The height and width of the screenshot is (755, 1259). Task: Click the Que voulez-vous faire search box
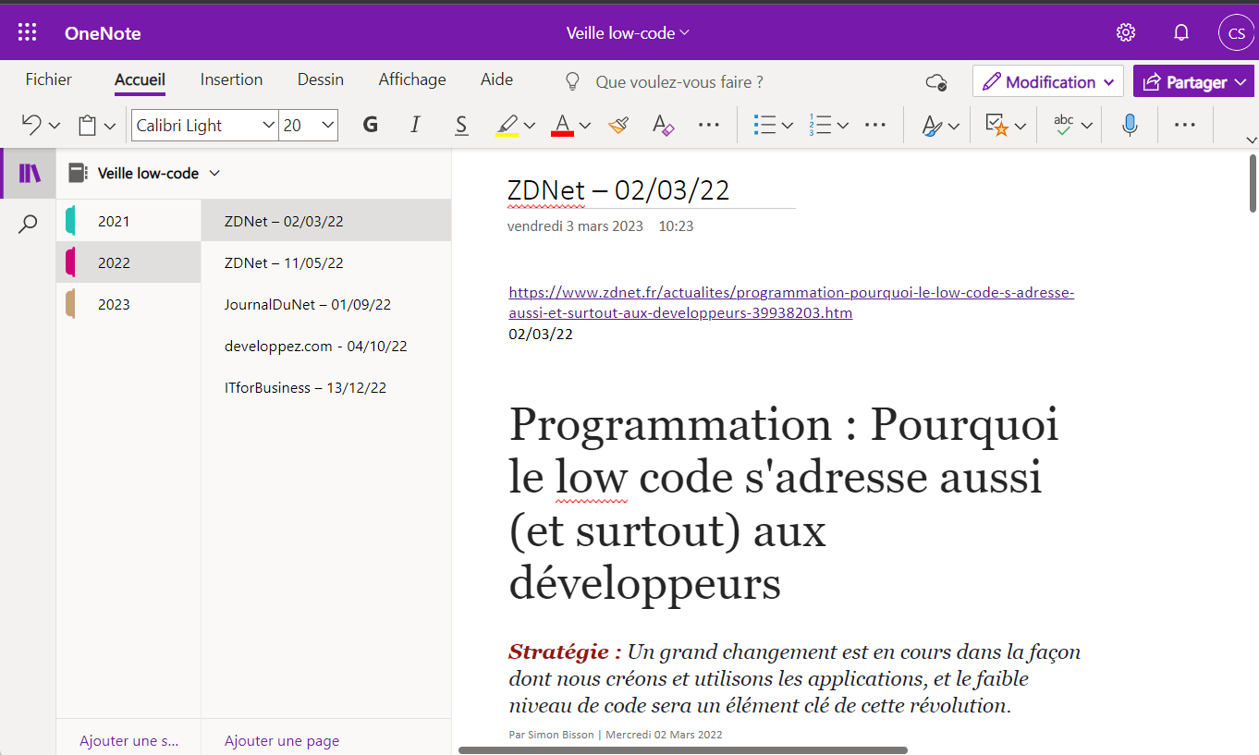(679, 82)
